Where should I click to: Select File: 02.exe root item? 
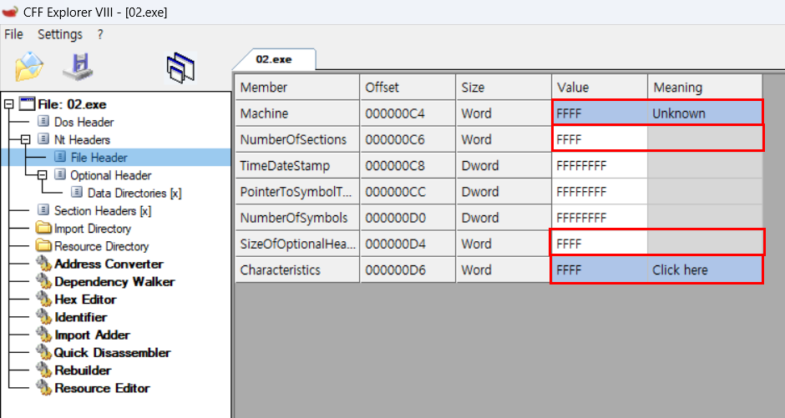(72, 104)
